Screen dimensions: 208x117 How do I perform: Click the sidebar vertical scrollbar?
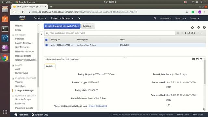pyautogui.click(x=38, y=60)
